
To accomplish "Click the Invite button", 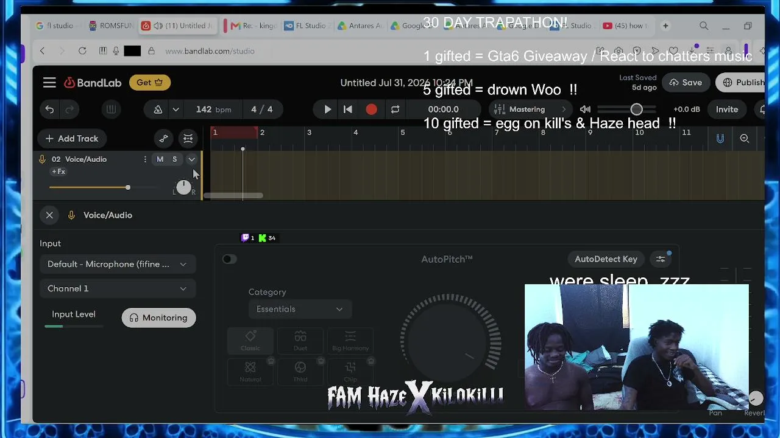I will point(727,109).
